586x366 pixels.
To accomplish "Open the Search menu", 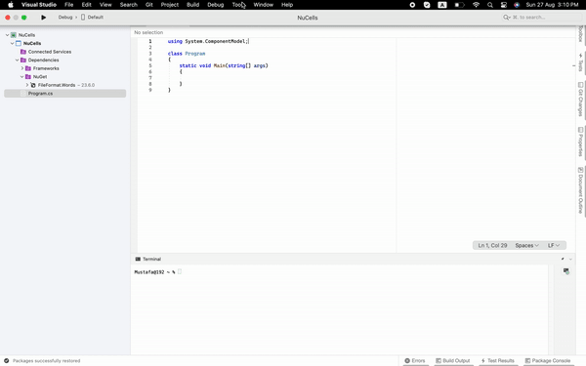I will 129,5.
